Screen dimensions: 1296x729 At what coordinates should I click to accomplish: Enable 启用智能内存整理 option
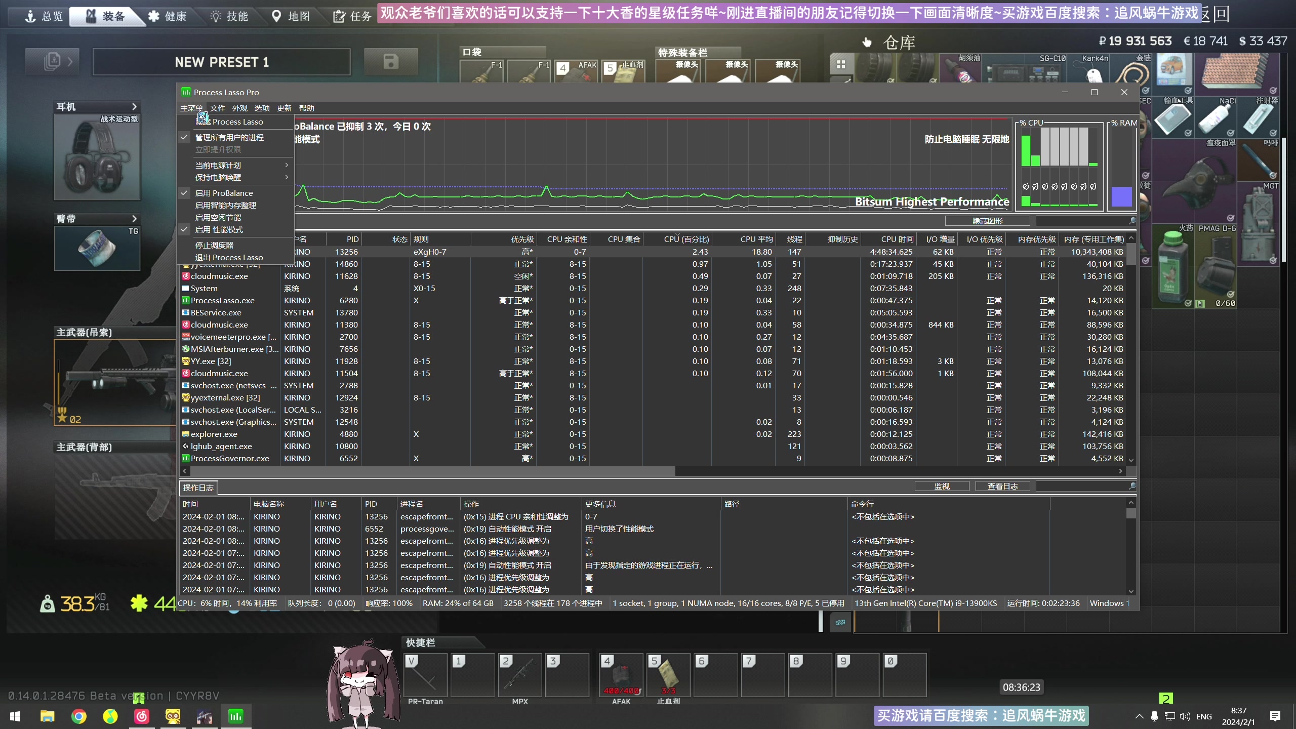pyautogui.click(x=235, y=205)
